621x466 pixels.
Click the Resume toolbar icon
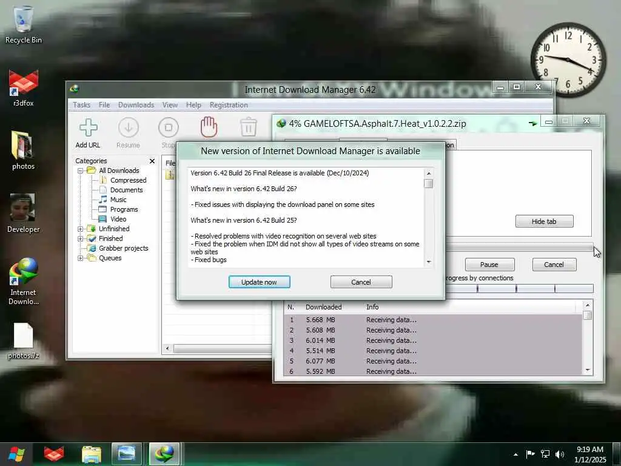tap(129, 127)
